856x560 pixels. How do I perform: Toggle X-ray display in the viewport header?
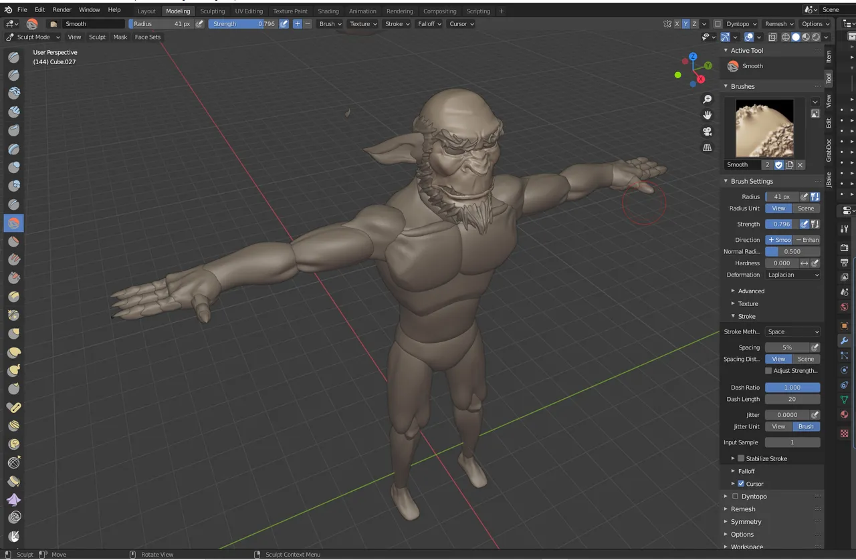[772, 37]
